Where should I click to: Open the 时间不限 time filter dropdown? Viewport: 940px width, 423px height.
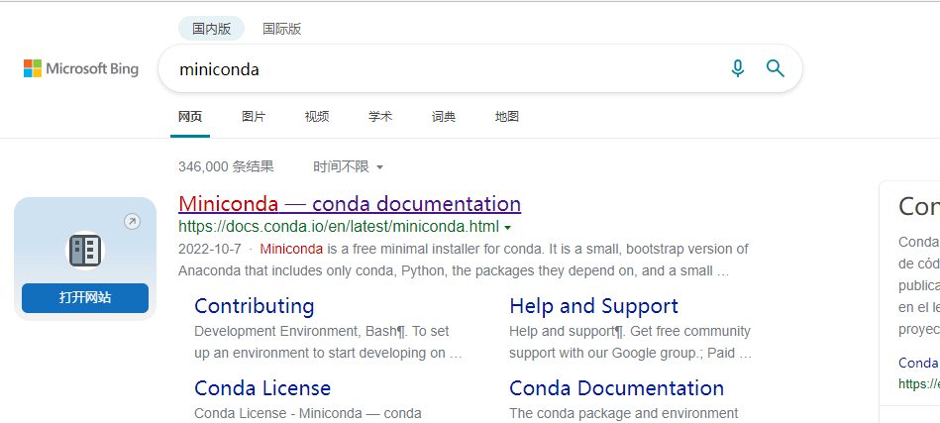click(x=348, y=166)
